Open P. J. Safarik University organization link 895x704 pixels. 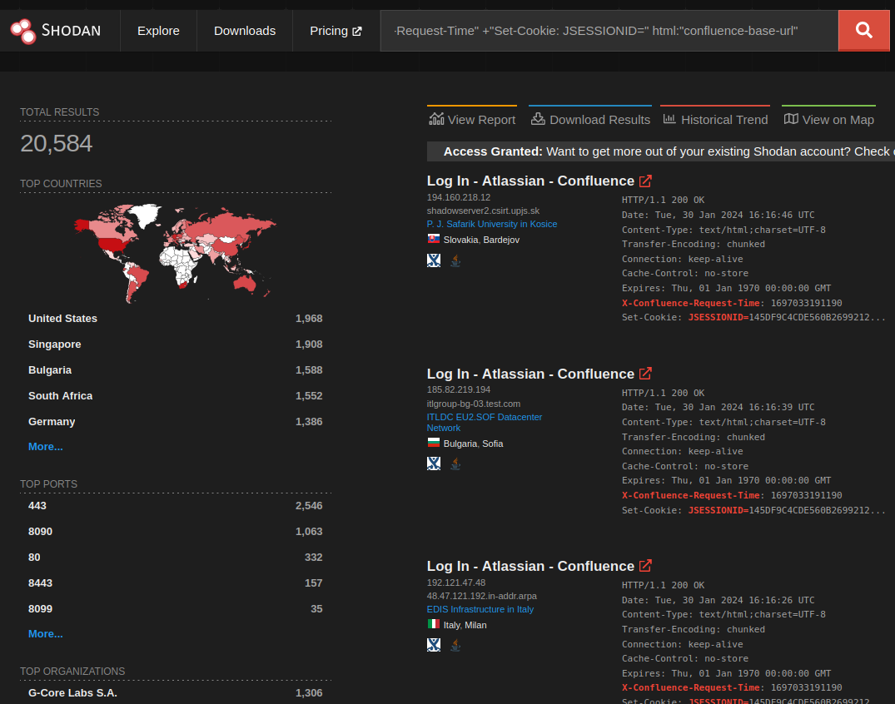coord(492,224)
